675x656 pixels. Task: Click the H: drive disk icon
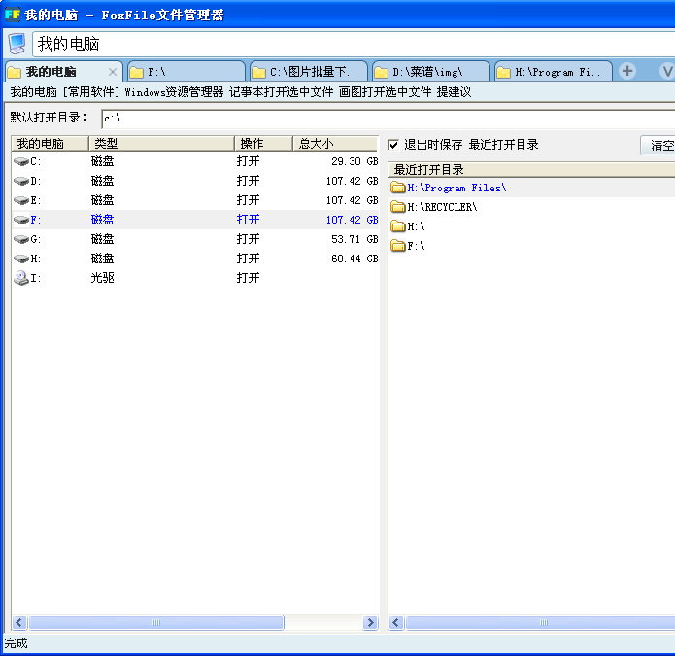[20, 259]
